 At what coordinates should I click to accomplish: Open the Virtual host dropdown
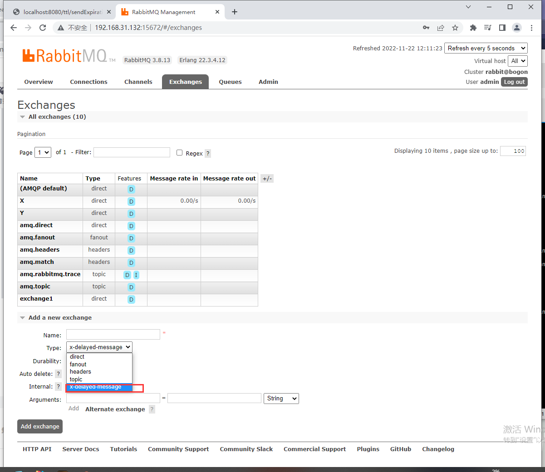point(517,61)
